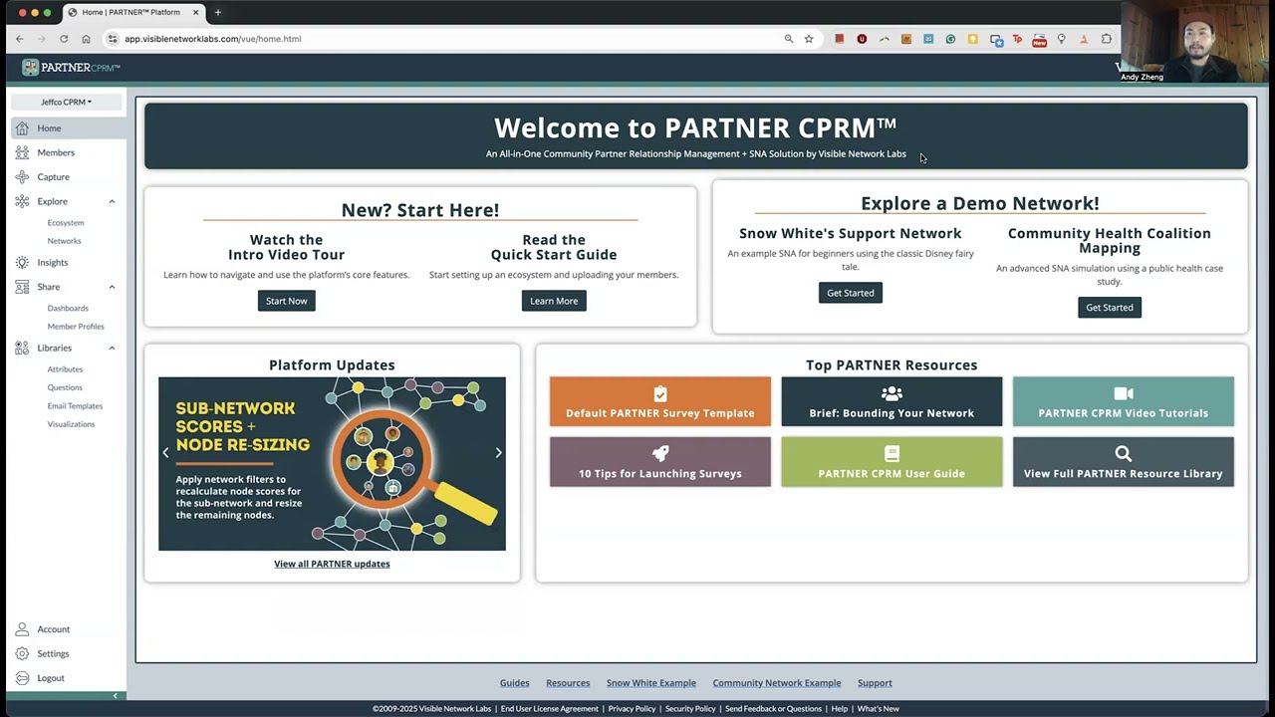Select the Share sidebar icon
The image size is (1275, 717).
(22, 287)
